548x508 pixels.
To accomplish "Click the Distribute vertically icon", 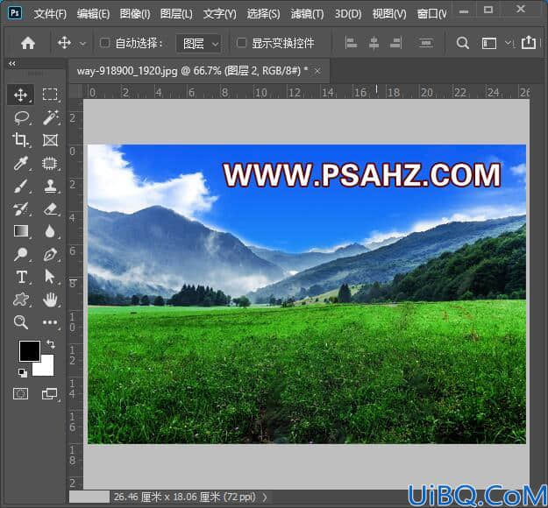I will pyautogui.click(x=425, y=43).
